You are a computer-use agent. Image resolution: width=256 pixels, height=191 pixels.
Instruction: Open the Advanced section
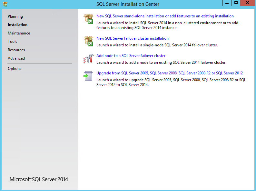(x=16, y=58)
